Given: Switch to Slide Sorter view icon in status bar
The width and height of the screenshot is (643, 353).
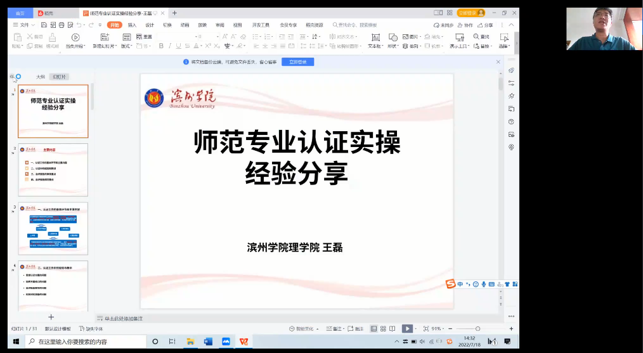Looking at the screenshot, I should pos(383,329).
